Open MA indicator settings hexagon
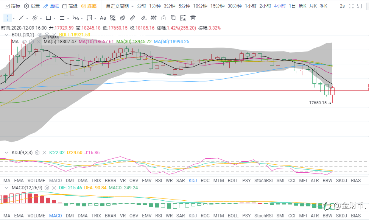 tap(31, 42)
